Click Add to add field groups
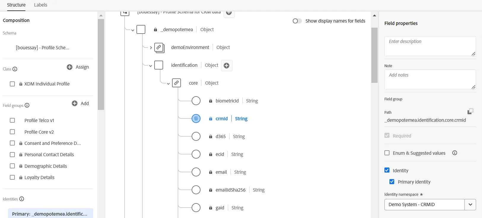 [80, 103]
